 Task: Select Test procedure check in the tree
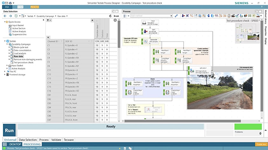24,62
